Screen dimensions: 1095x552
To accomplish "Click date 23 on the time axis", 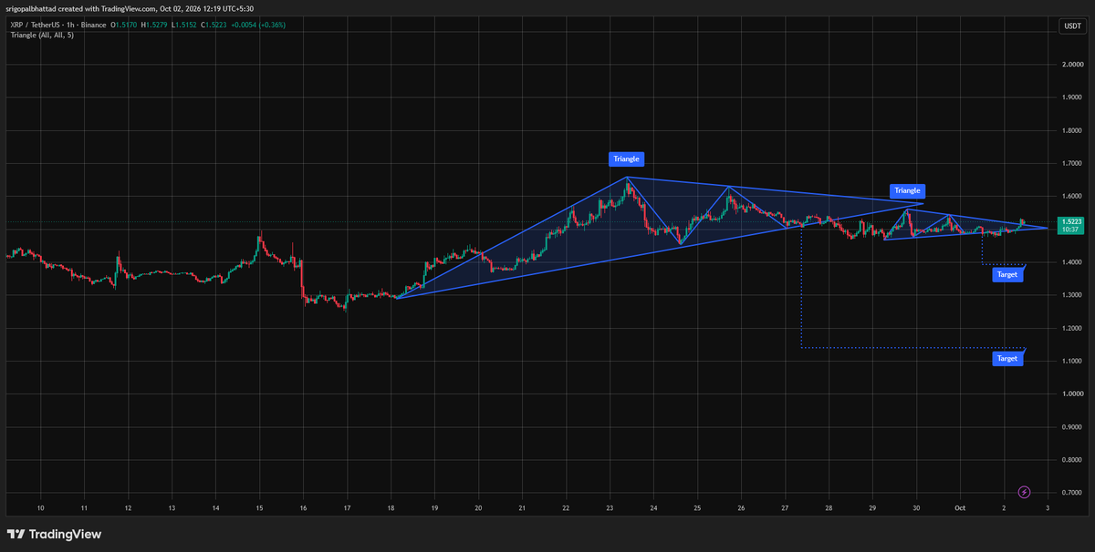I will tap(610, 507).
